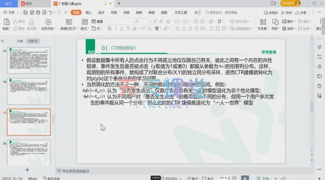The width and height of the screenshot is (325, 180).
Task: Open the Shapes (形状) tool
Action: (275, 24)
